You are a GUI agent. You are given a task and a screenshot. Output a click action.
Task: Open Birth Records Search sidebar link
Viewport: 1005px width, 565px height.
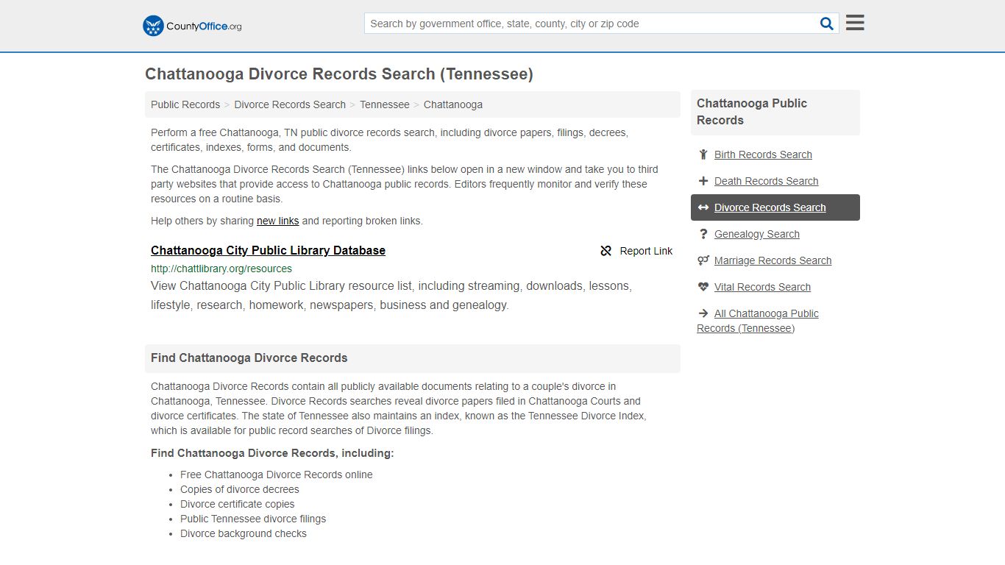[x=763, y=154]
